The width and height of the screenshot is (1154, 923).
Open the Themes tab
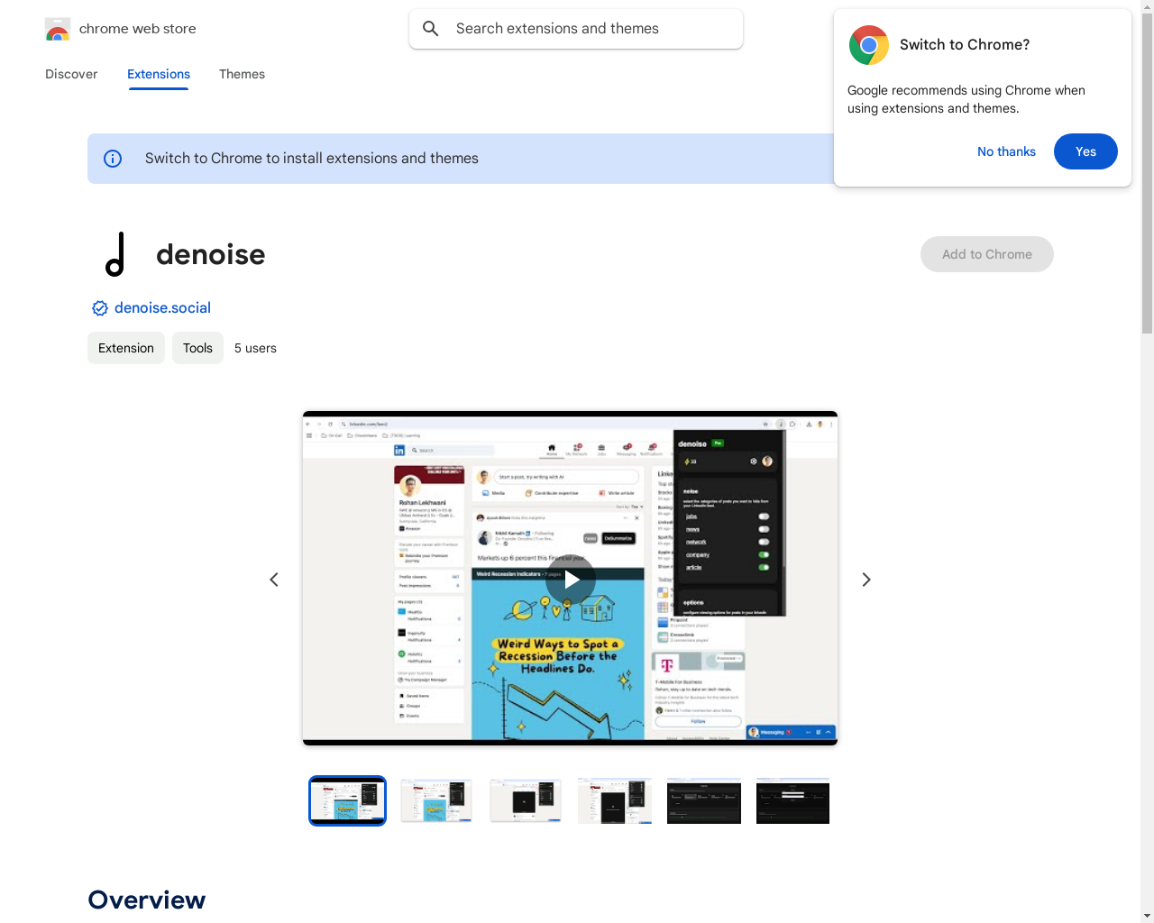tap(242, 74)
